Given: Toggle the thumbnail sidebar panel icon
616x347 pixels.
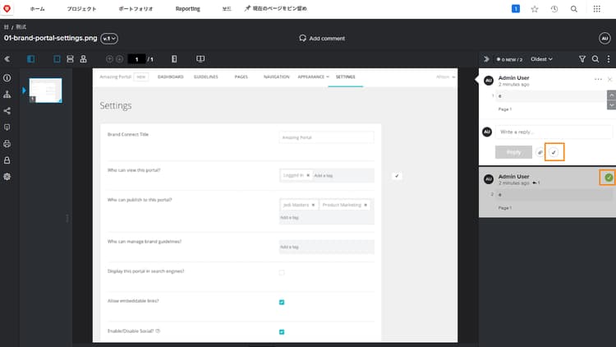Looking at the screenshot, I should tap(30, 59).
